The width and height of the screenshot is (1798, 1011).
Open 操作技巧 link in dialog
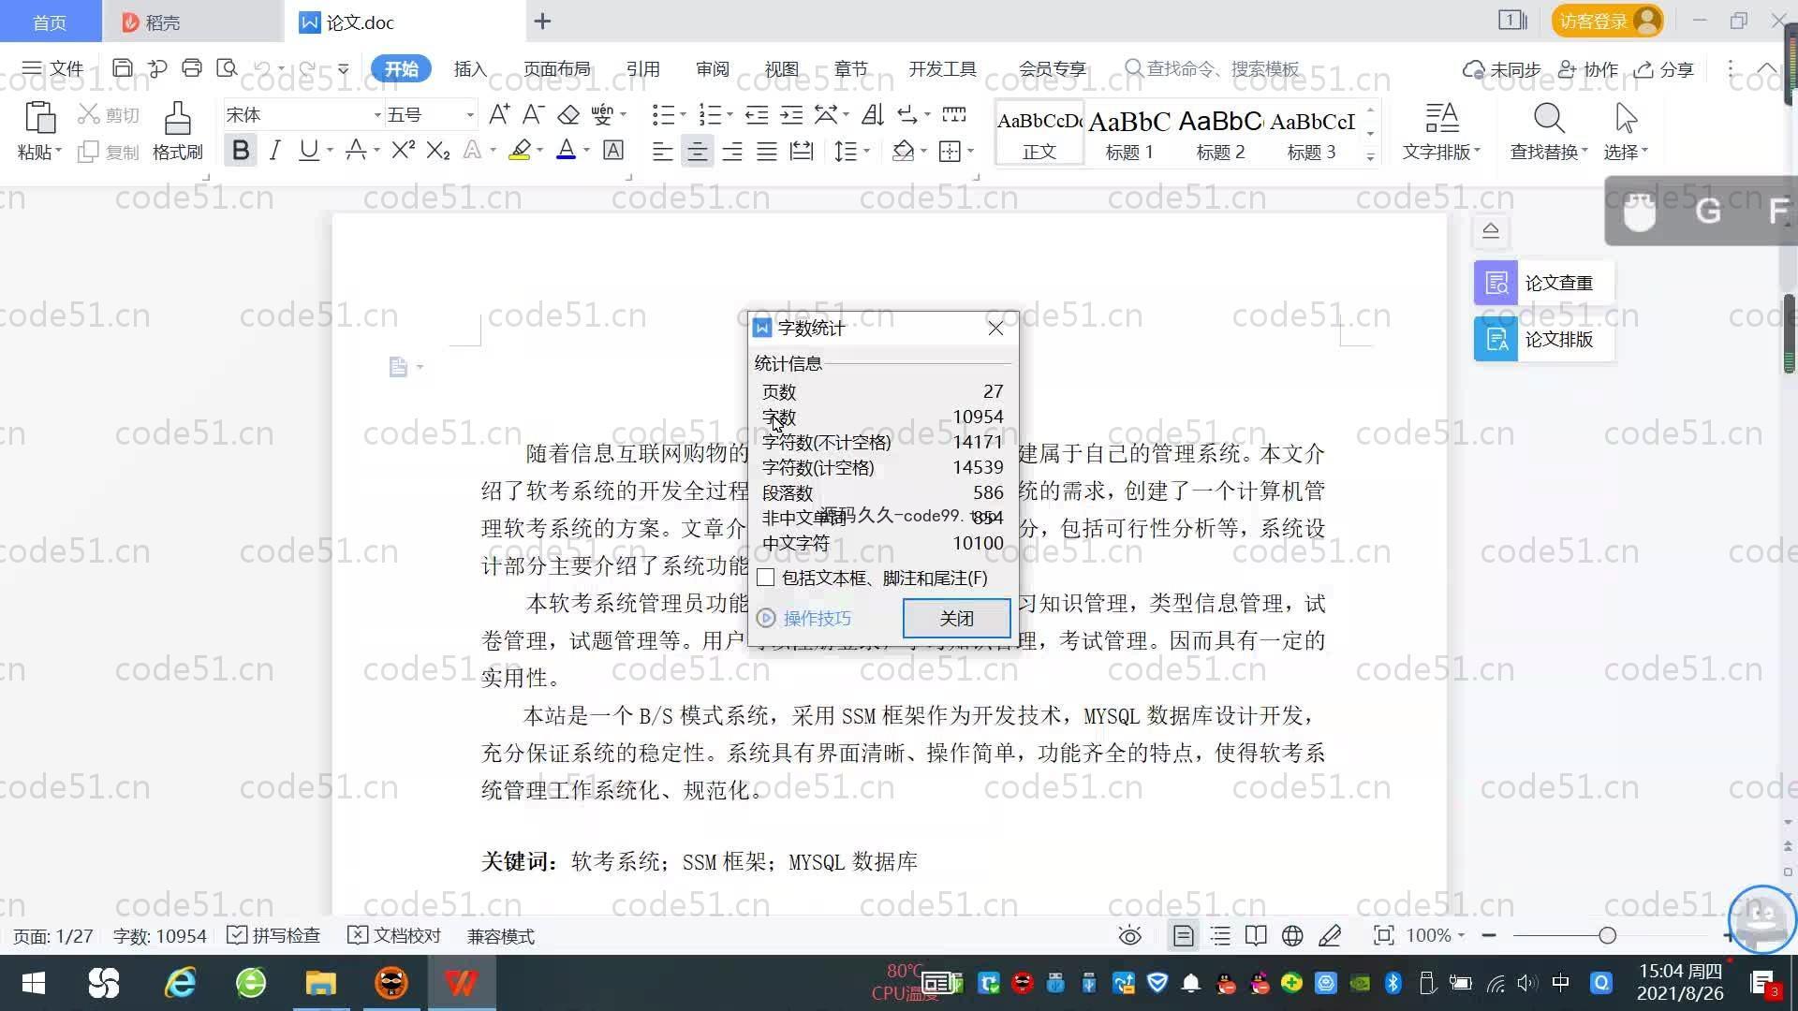pos(805,618)
